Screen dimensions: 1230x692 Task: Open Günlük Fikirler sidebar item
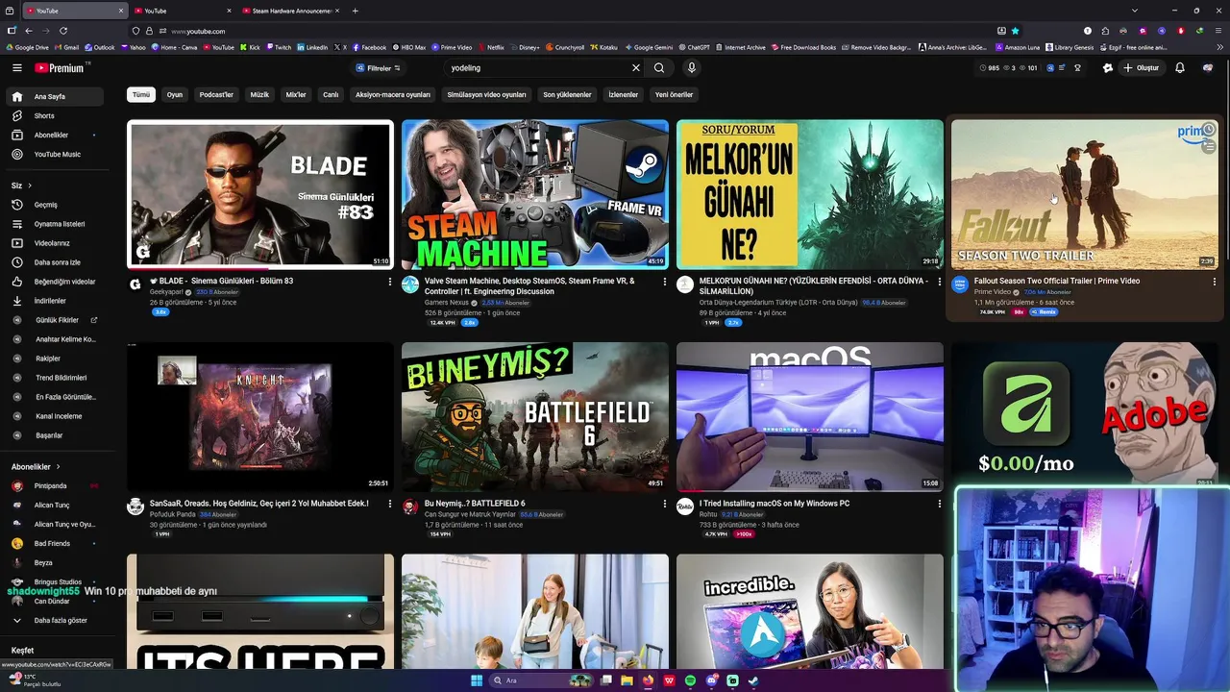coord(53,320)
